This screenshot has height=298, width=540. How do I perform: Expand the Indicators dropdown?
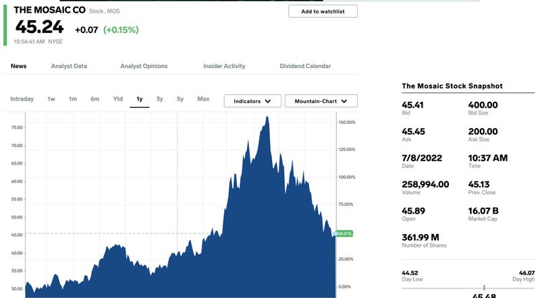coord(252,101)
